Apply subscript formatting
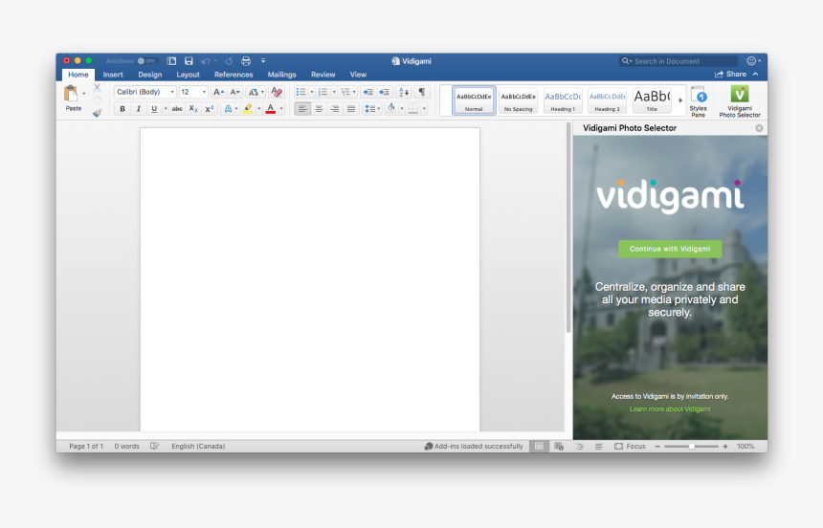 point(193,109)
